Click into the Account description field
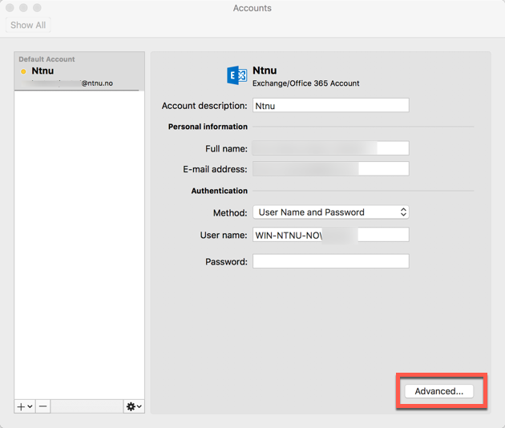The image size is (505, 428). click(x=331, y=105)
